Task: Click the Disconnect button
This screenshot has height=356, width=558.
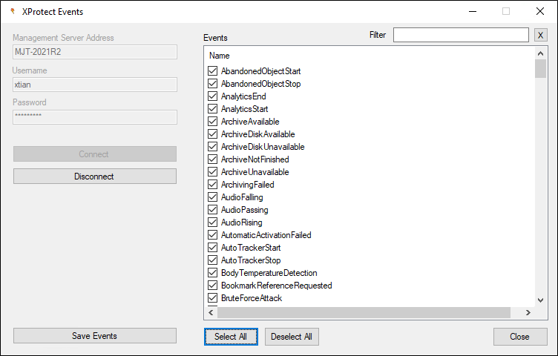Action: point(95,176)
